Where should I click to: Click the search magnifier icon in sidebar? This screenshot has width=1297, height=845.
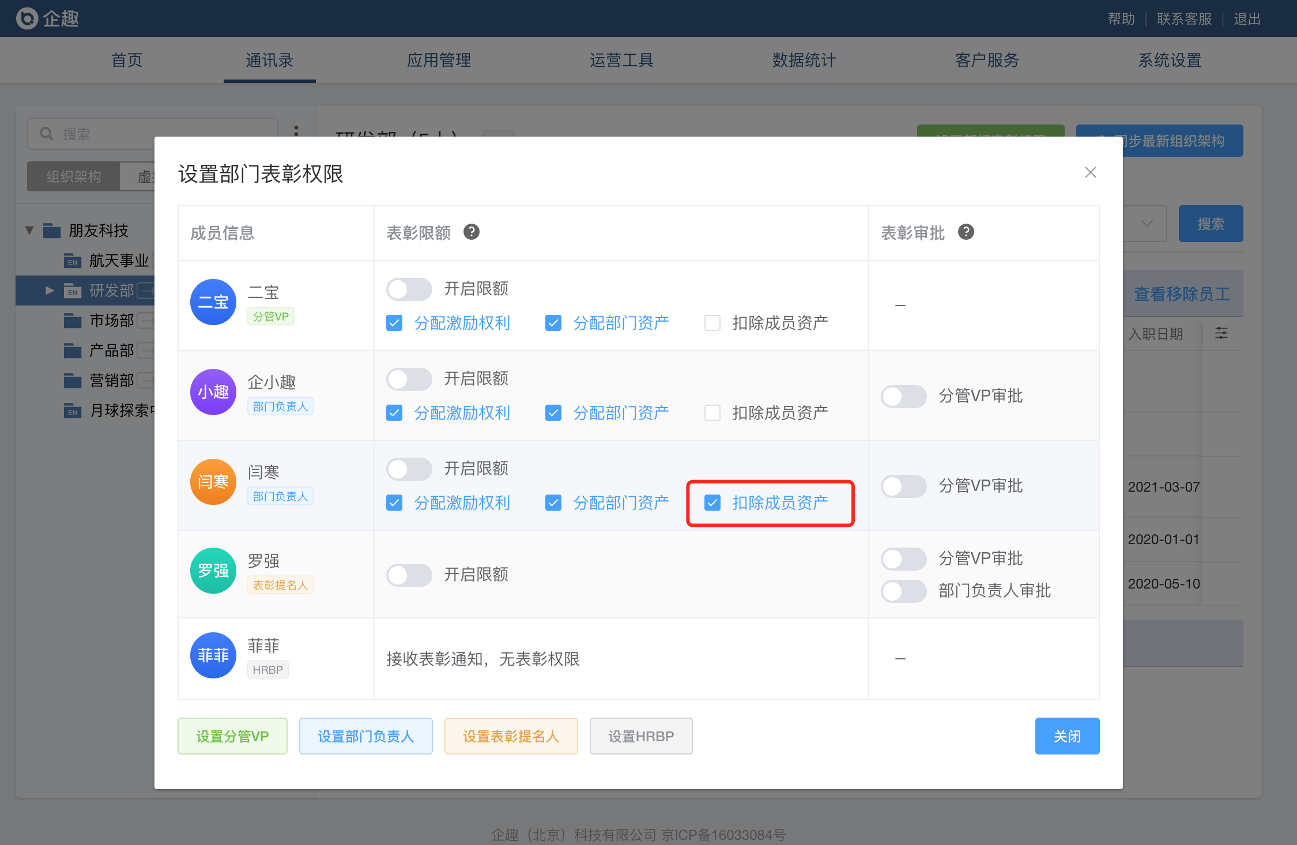47,134
